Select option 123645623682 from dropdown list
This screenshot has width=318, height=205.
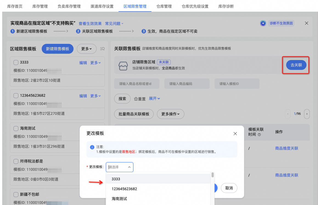point(158,189)
